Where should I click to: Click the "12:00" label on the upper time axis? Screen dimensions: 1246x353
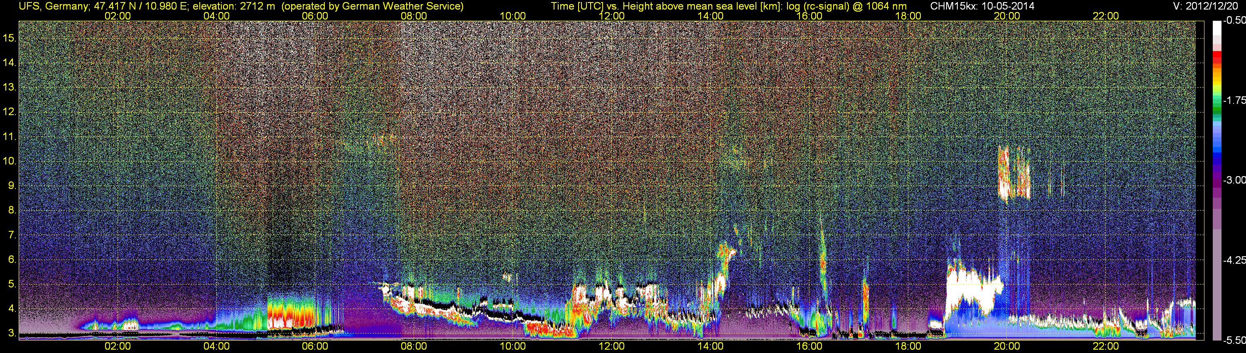(x=611, y=16)
